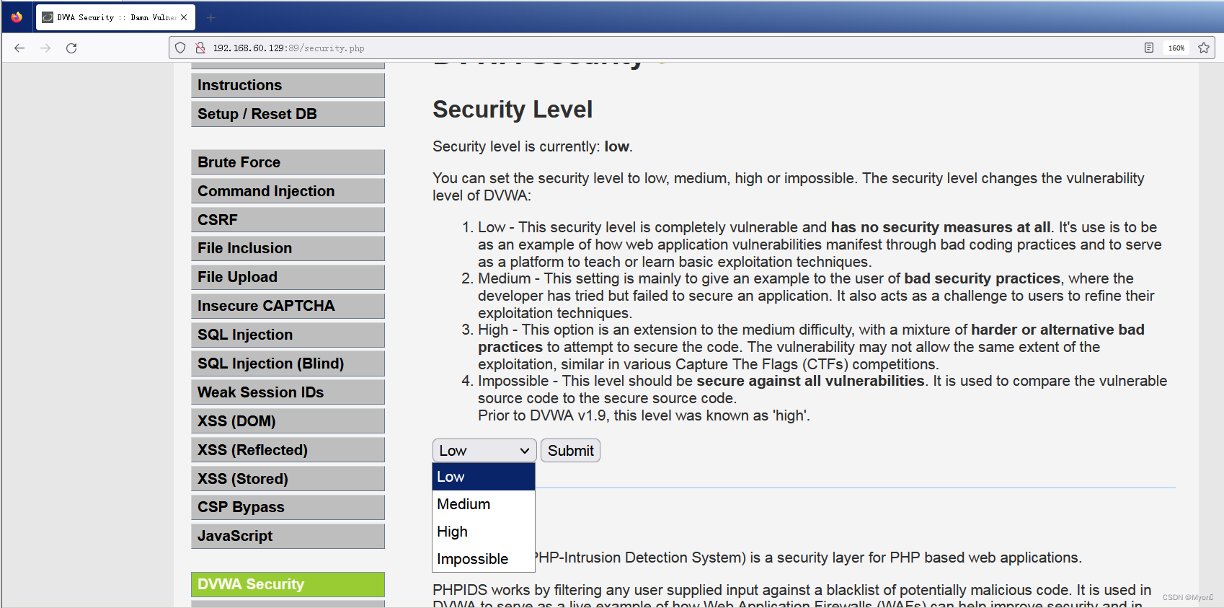1224x608 pixels.
Task: Reload the current page
Action: point(71,48)
